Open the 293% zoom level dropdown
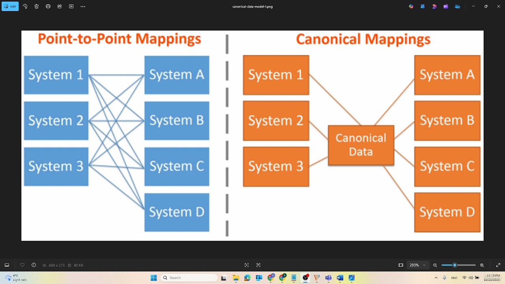505x284 pixels. [x=418, y=265]
